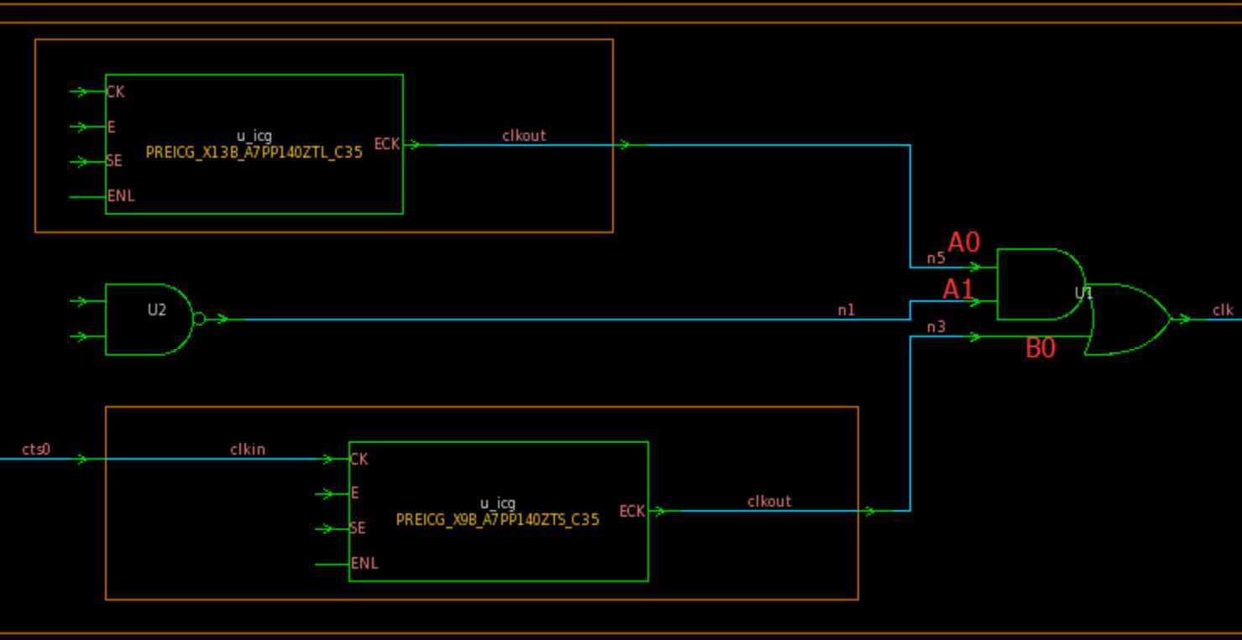
Task: Select the PREICG_X9B_A7PP140ZTS_C35 cell name
Action: (x=498, y=520)
